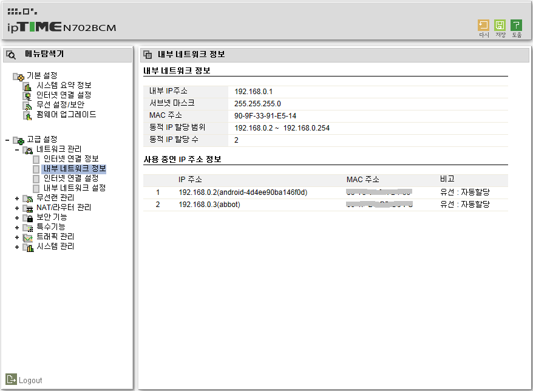The width and height of the screenshot is (533, 391).
Task: Expand the 특수기능 tree node
Action: (x=17, y=228)
